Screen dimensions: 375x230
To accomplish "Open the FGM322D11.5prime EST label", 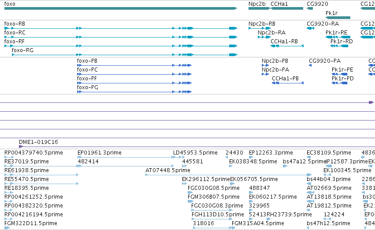I will [x=31, y=223].
